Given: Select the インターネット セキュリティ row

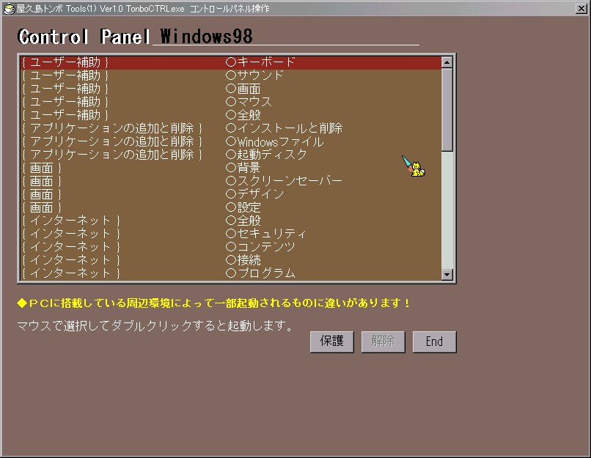Looking at the screenshot, I should pyautogui.click(x=231, y=234).
